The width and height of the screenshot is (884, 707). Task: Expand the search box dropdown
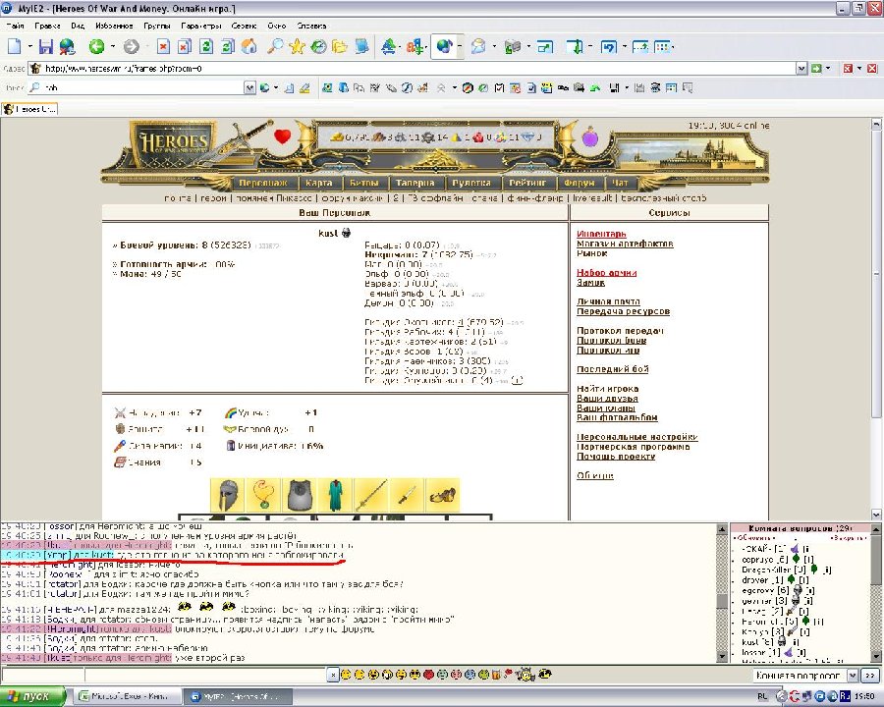[x=249, y=88]
